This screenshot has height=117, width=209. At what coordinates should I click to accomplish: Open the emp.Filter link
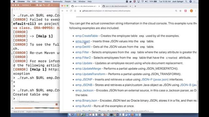pos(82,52)
